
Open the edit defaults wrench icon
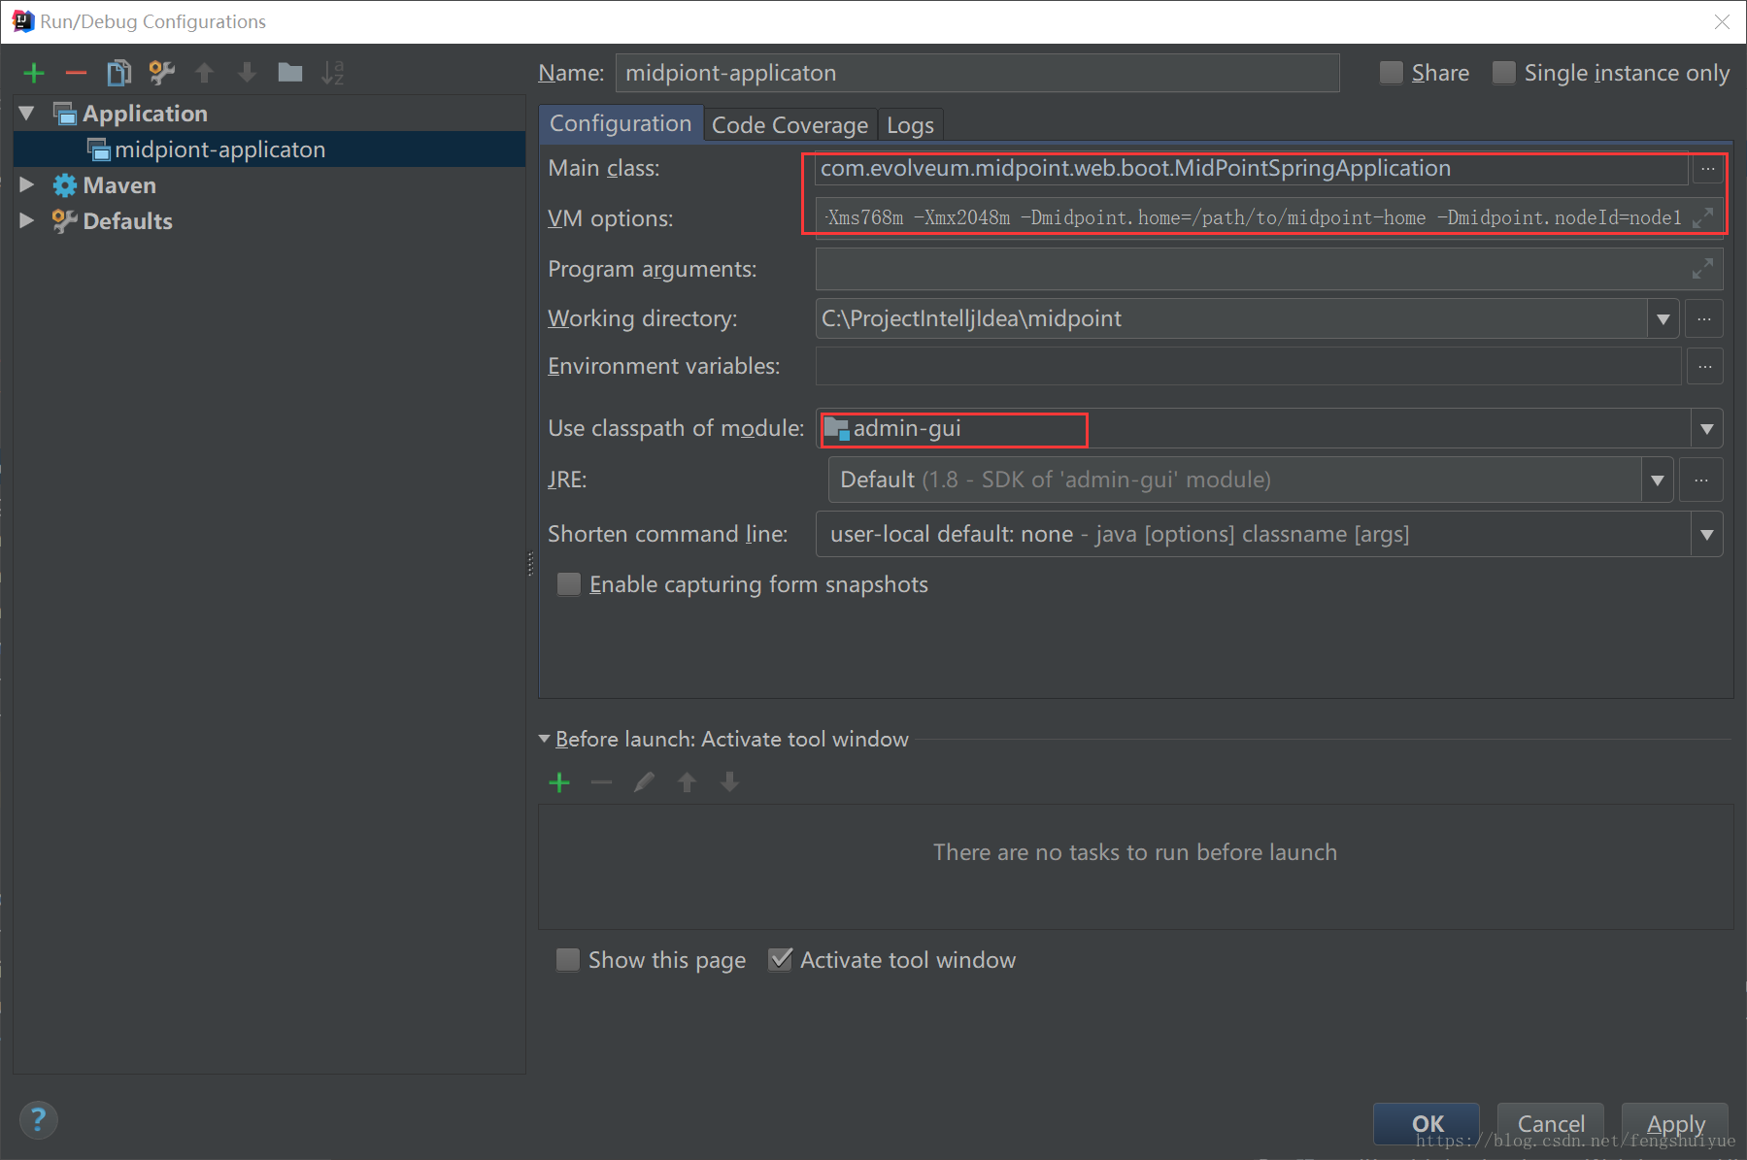click(x=161, y=73)
